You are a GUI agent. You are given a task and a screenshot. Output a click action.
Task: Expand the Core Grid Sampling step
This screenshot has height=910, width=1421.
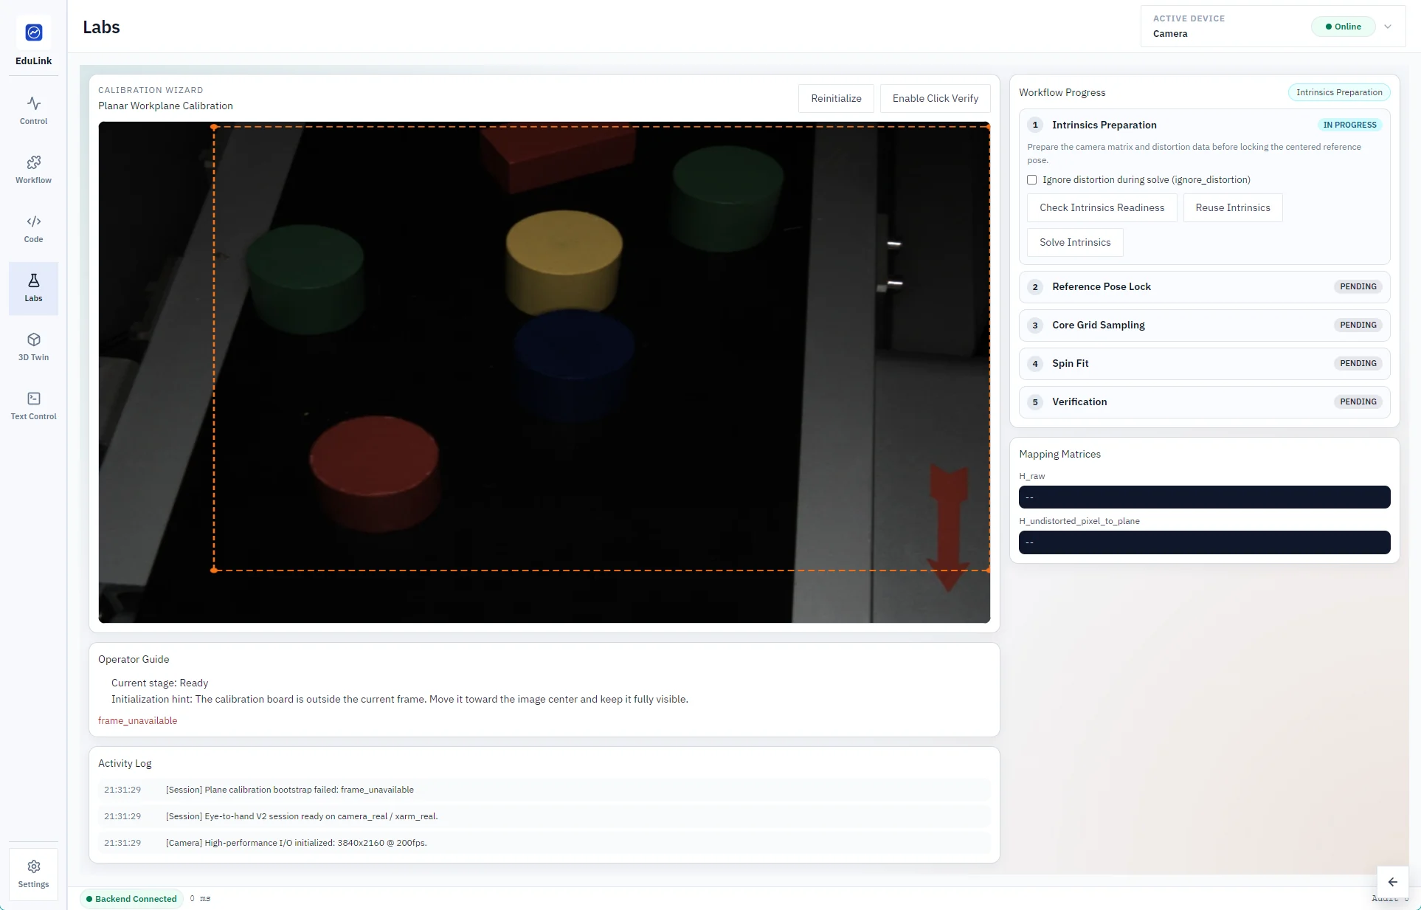tap(1204, 325)
